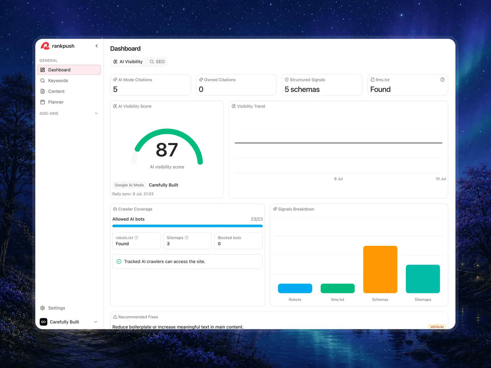
Task: Click the orange Schemas bar
Action: tap(380, 269)
